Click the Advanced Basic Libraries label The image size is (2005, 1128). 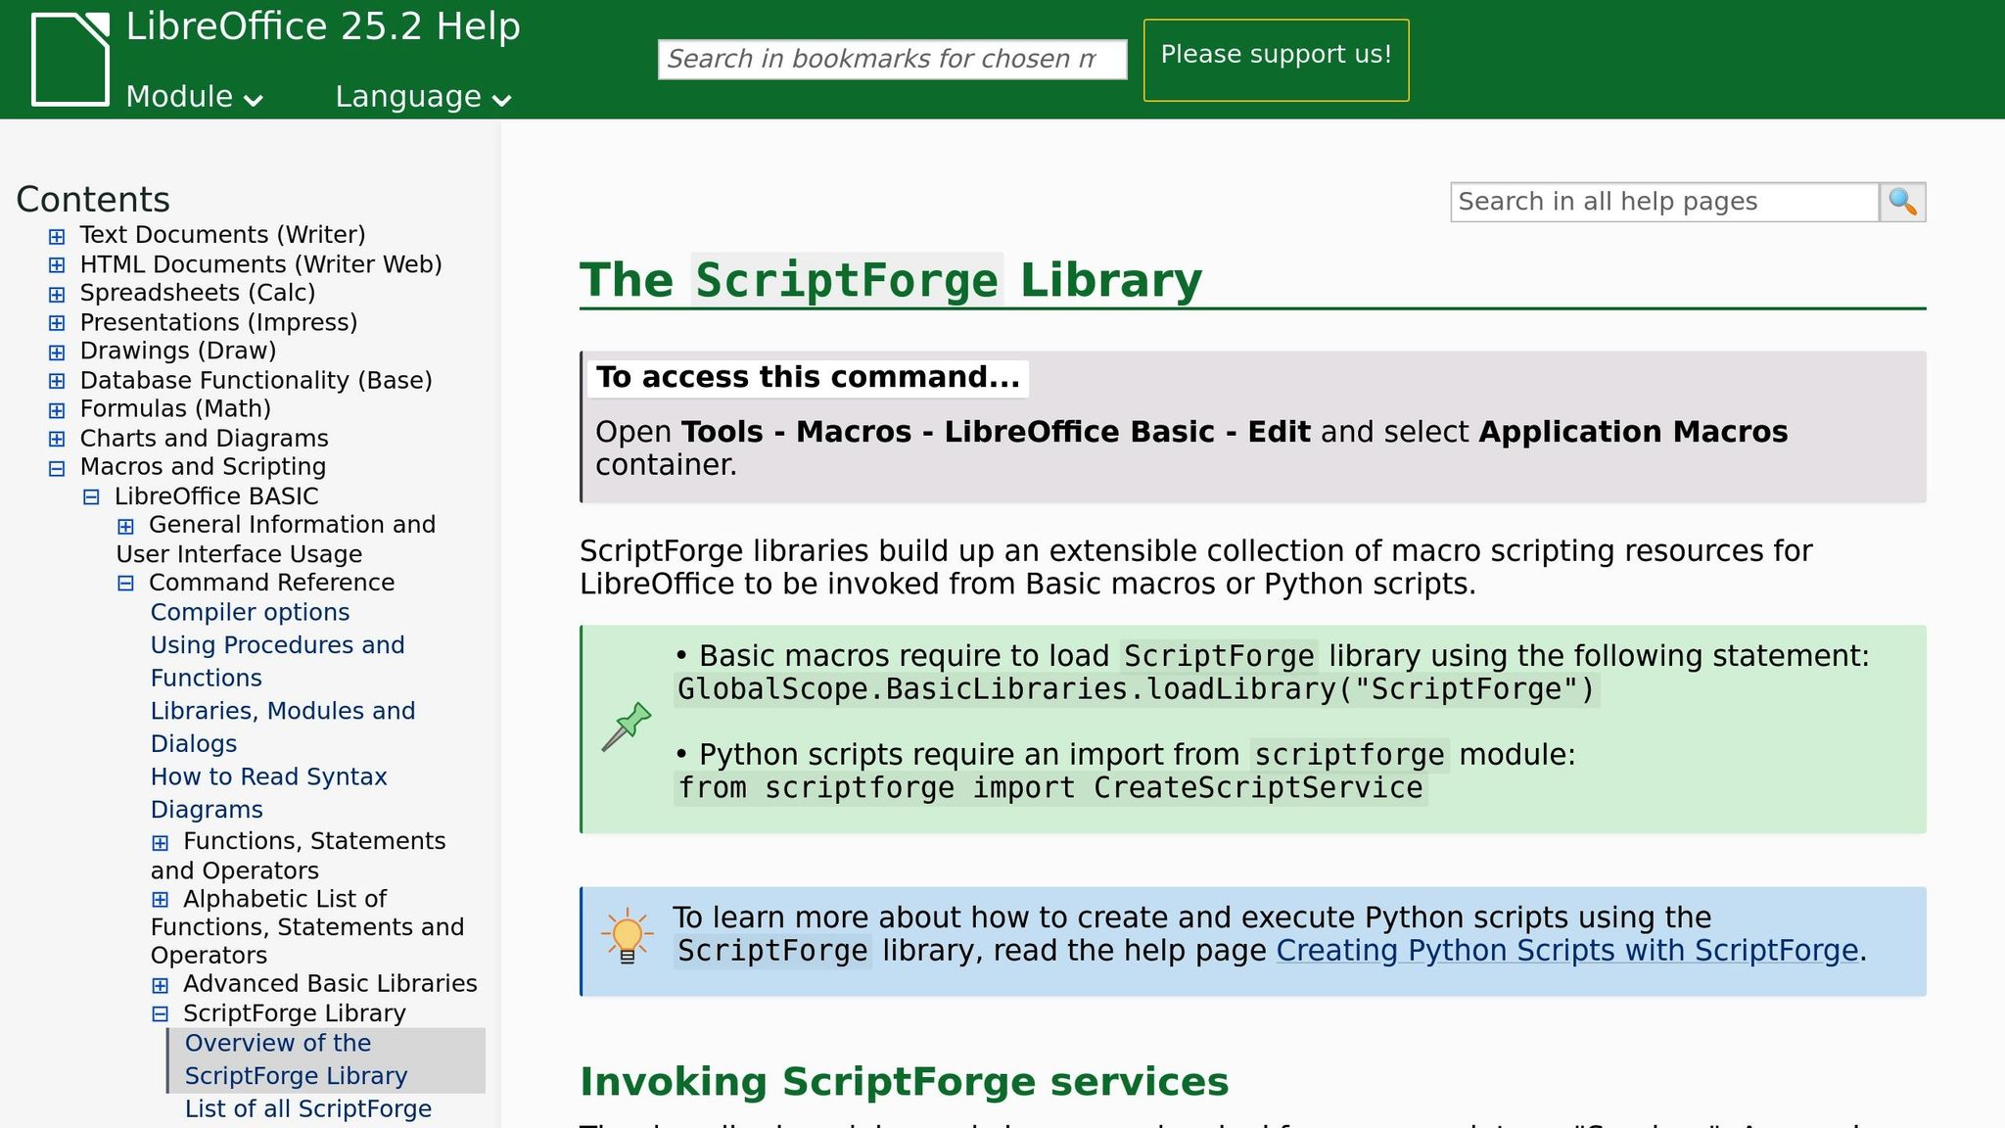click(330, 983)
